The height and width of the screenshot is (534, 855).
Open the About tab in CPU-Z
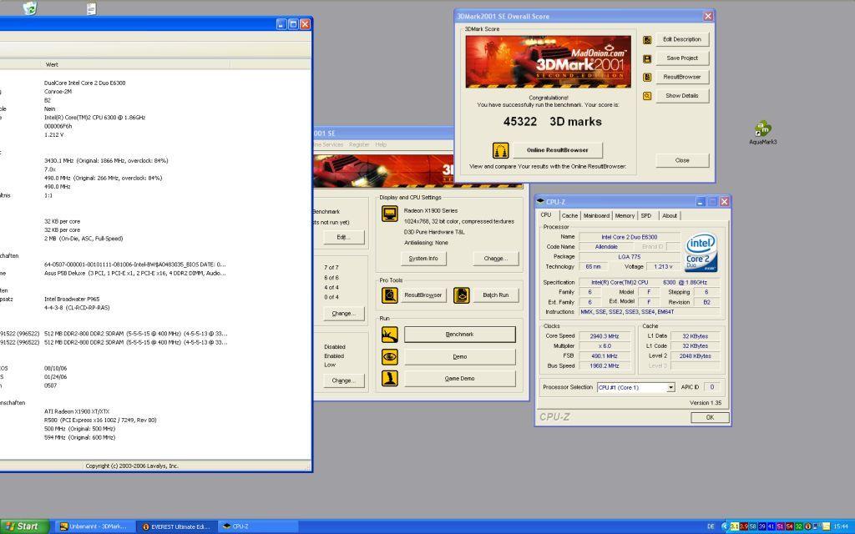(670, 216)
